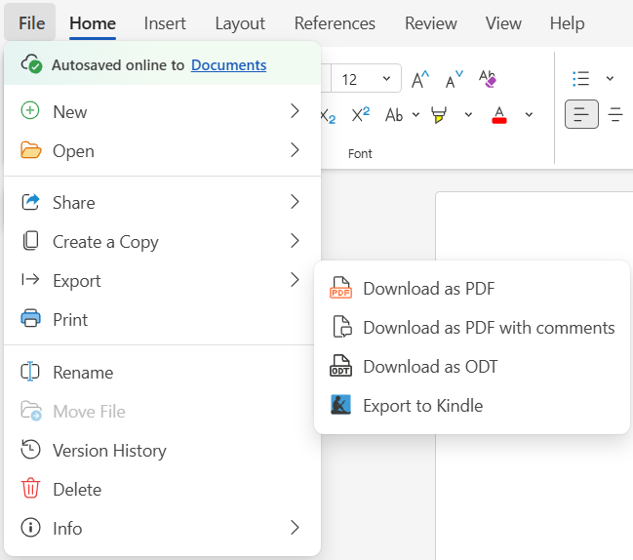Choose Download as PDF

471,288
